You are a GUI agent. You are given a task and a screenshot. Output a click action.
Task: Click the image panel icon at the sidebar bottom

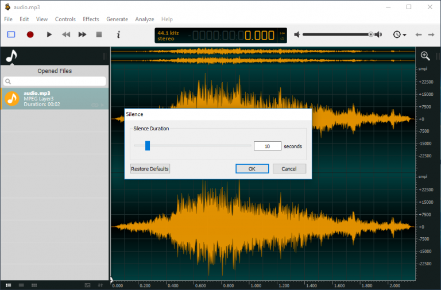(87, 285)
